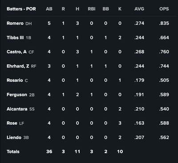Select the K column header
Screen dimensions: 178x163
[120, 9]
